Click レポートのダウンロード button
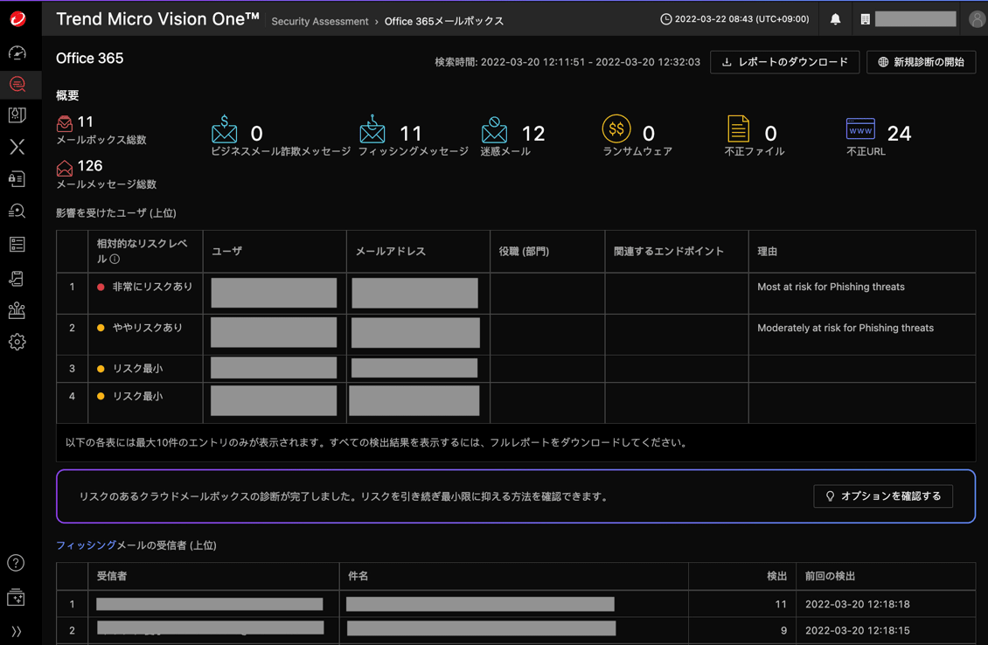Viewport: 988px width, 645px height. coord(784,62)
